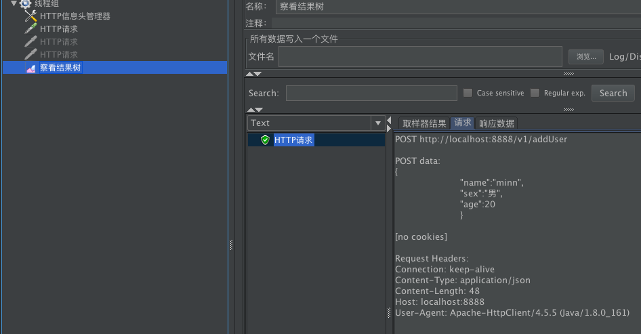
Task: Click the POST data: label
Action: [x=417, y=161]
